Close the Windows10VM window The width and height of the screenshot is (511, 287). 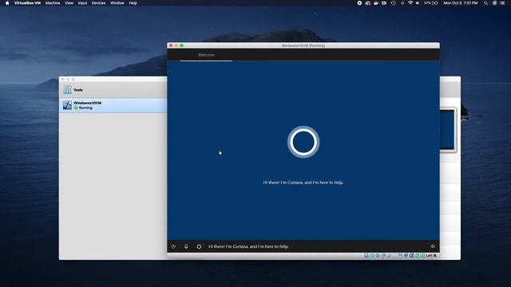pos(171,45)
